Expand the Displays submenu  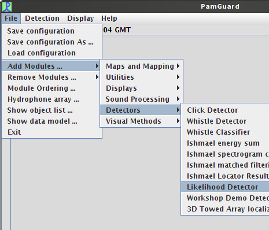click(x=141, y=88)
